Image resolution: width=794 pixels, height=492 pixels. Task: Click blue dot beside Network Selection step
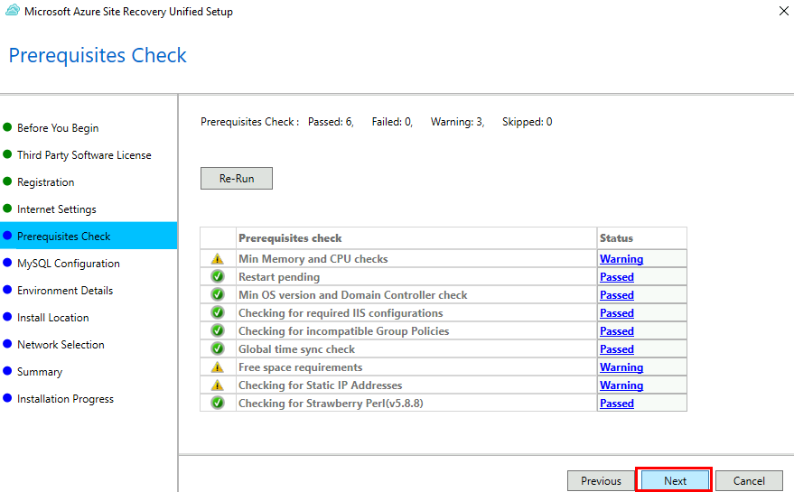tap(7, 344)
